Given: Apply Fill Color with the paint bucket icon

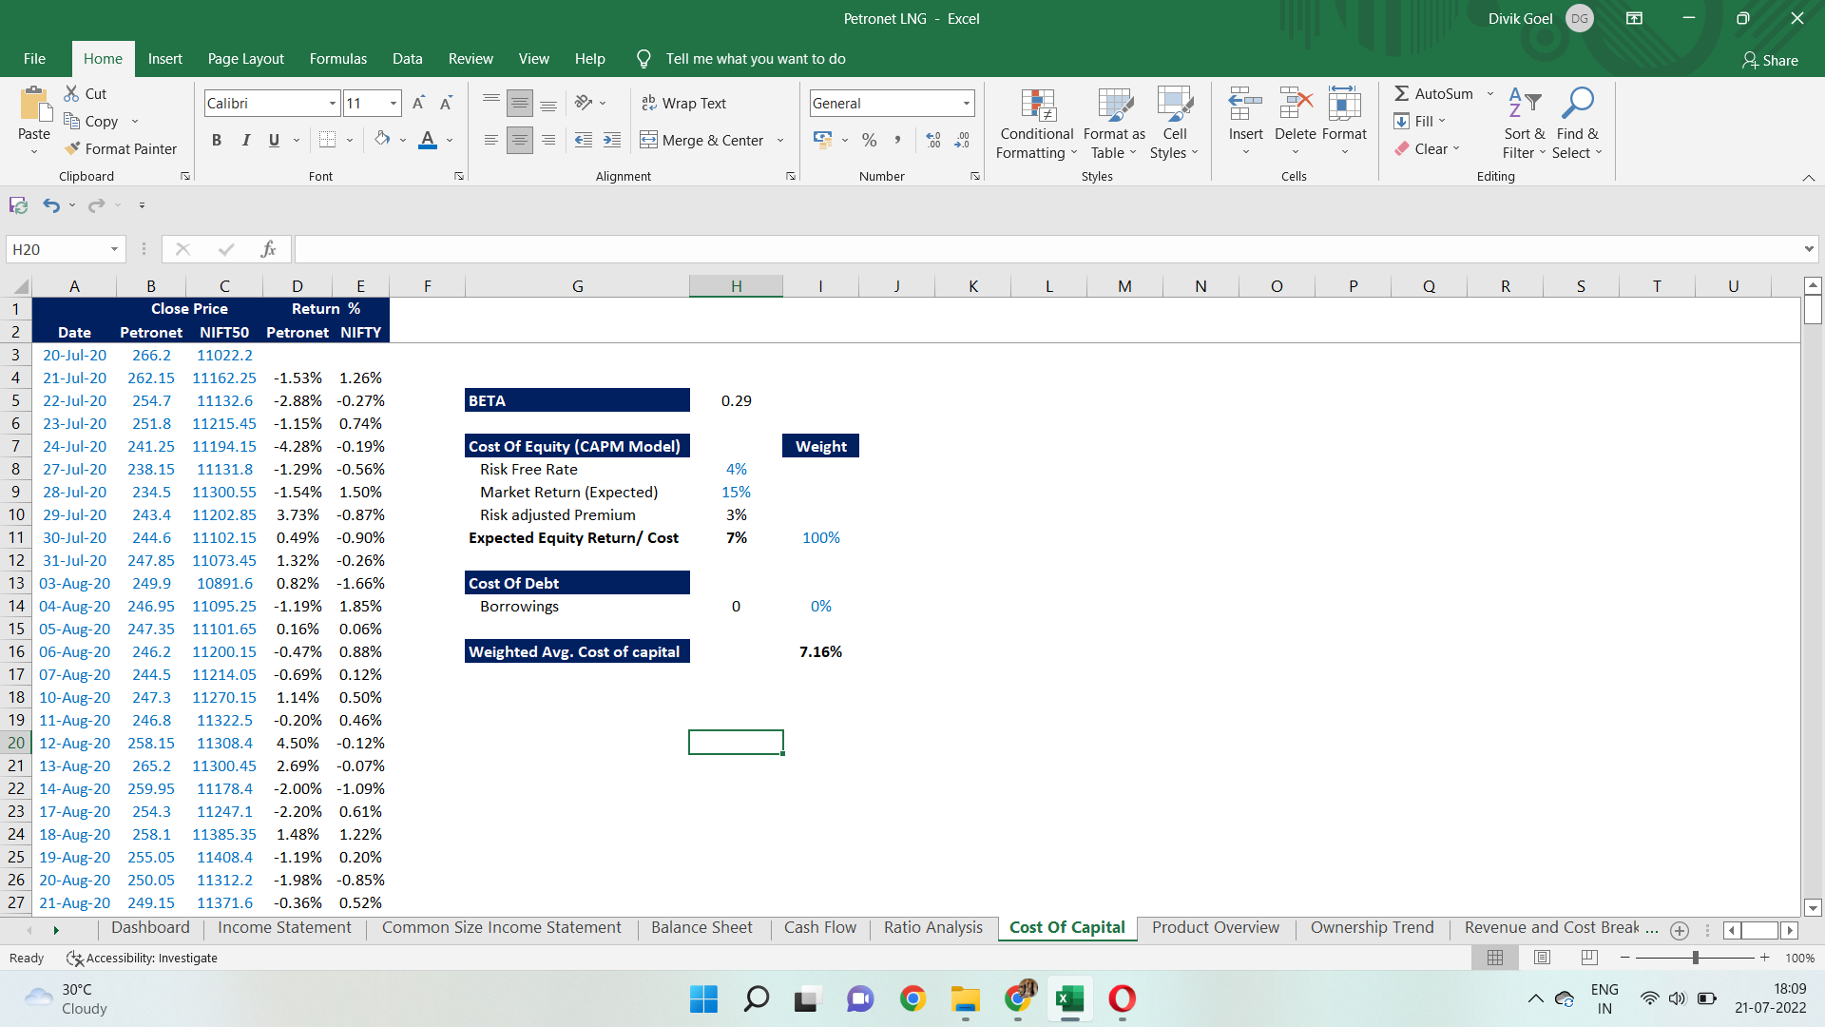Looking at the screenshot, I should (382, 140).
